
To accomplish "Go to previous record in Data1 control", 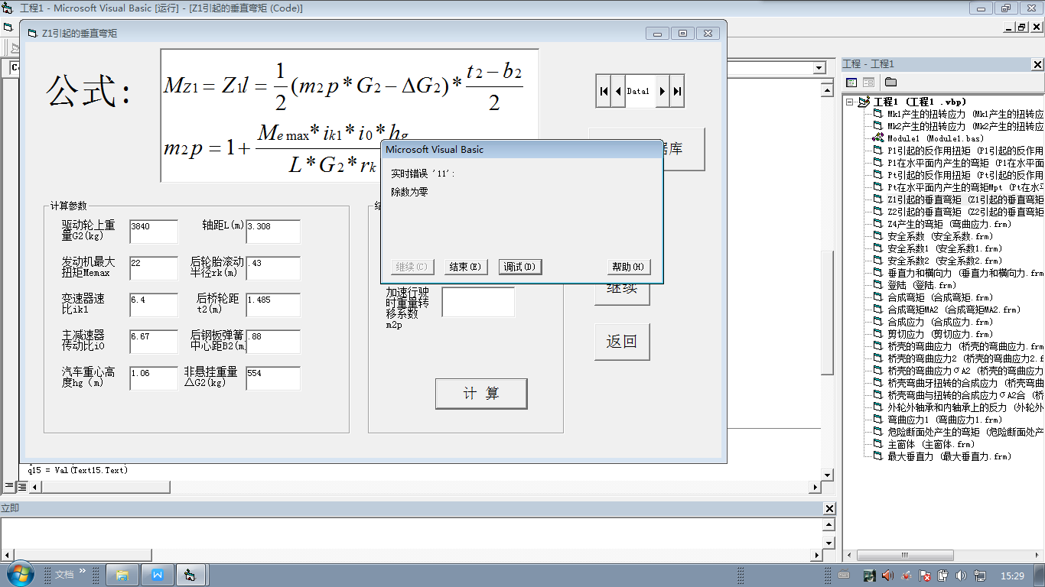I will coord(618,91).
